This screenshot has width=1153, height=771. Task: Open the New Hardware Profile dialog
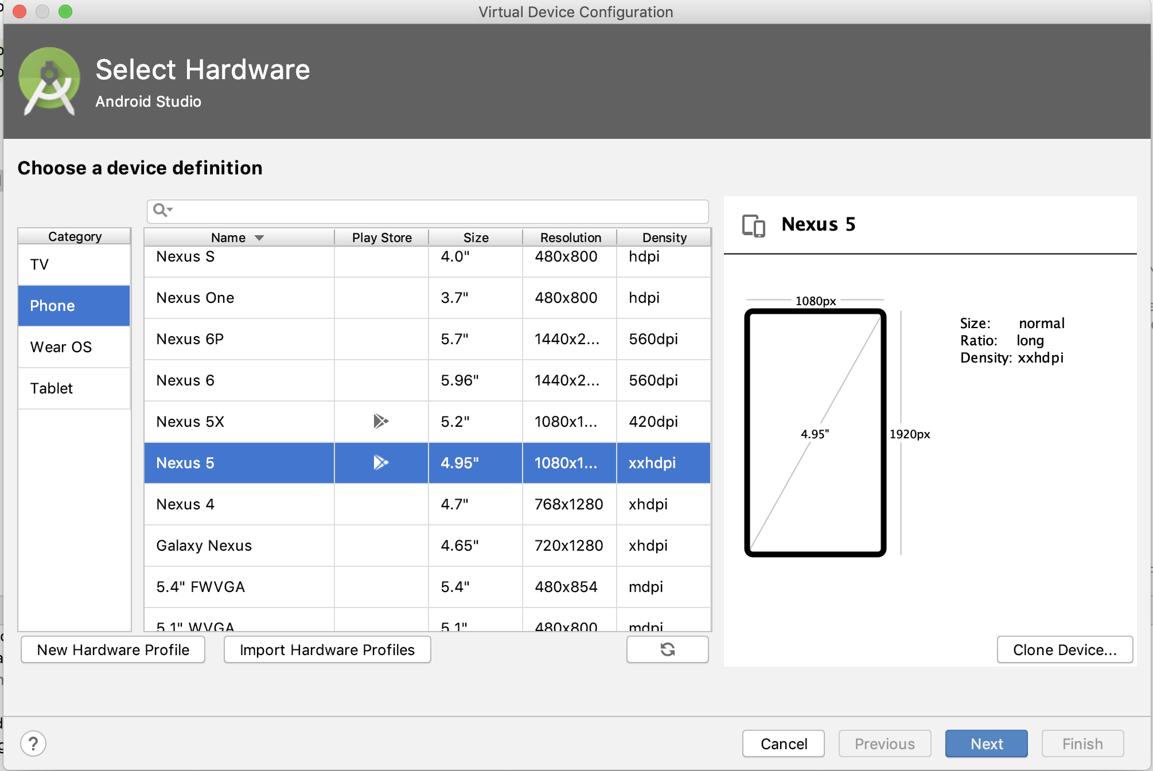[x=113, y=649]
